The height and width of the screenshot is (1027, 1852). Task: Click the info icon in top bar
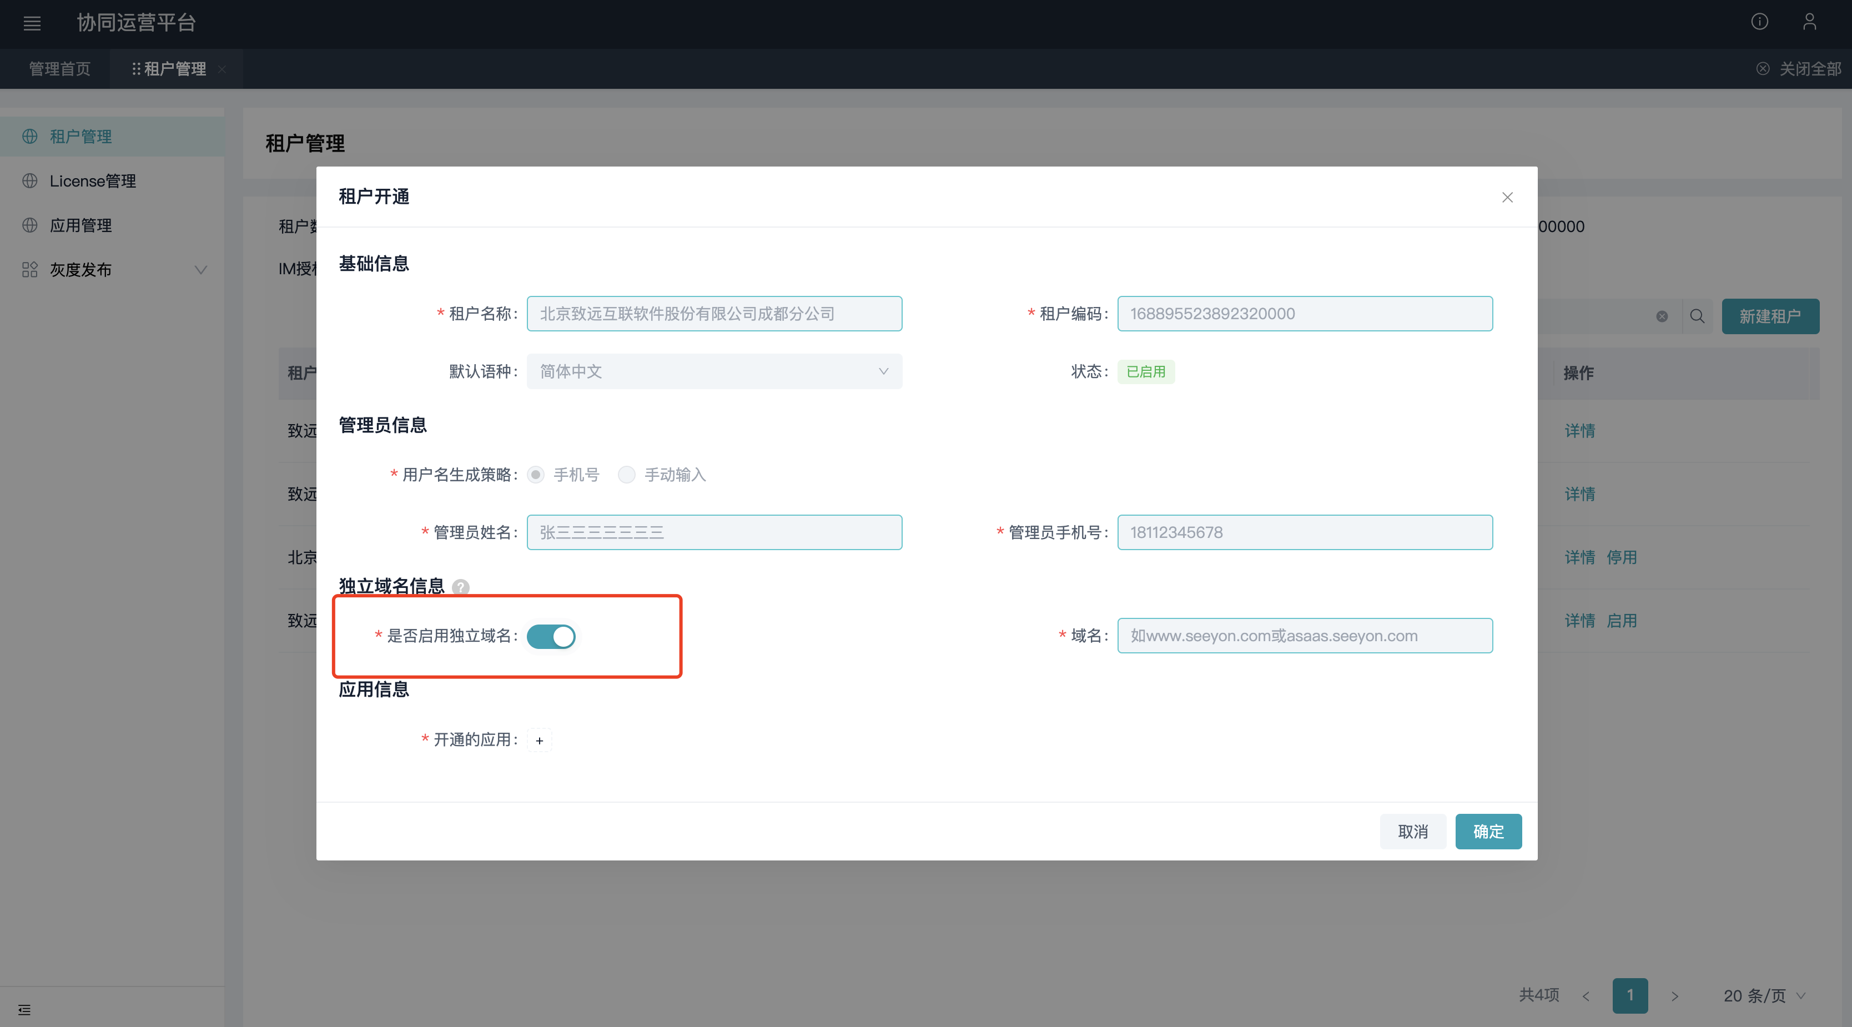[x=1759, y=22]
